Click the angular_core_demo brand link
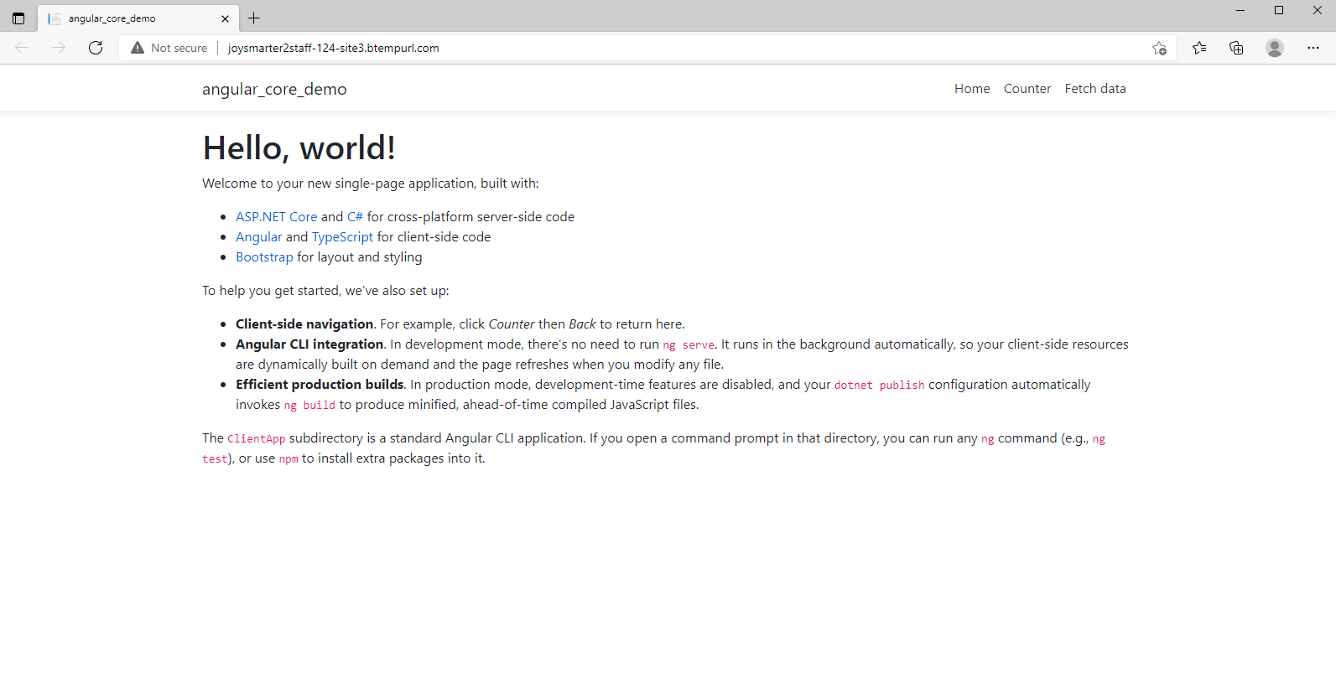1336x673 pixels. (x=274, y=89)
